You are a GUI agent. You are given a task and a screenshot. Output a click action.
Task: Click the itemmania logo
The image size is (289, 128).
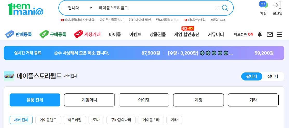(x=26, y=9)
